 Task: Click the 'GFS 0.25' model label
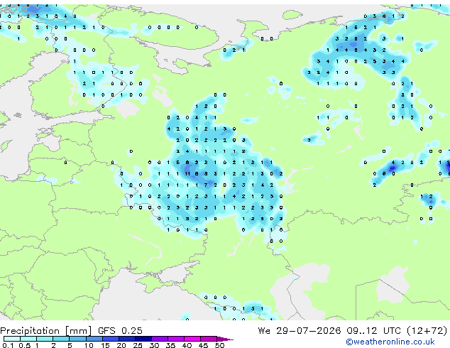coord(120,331)
